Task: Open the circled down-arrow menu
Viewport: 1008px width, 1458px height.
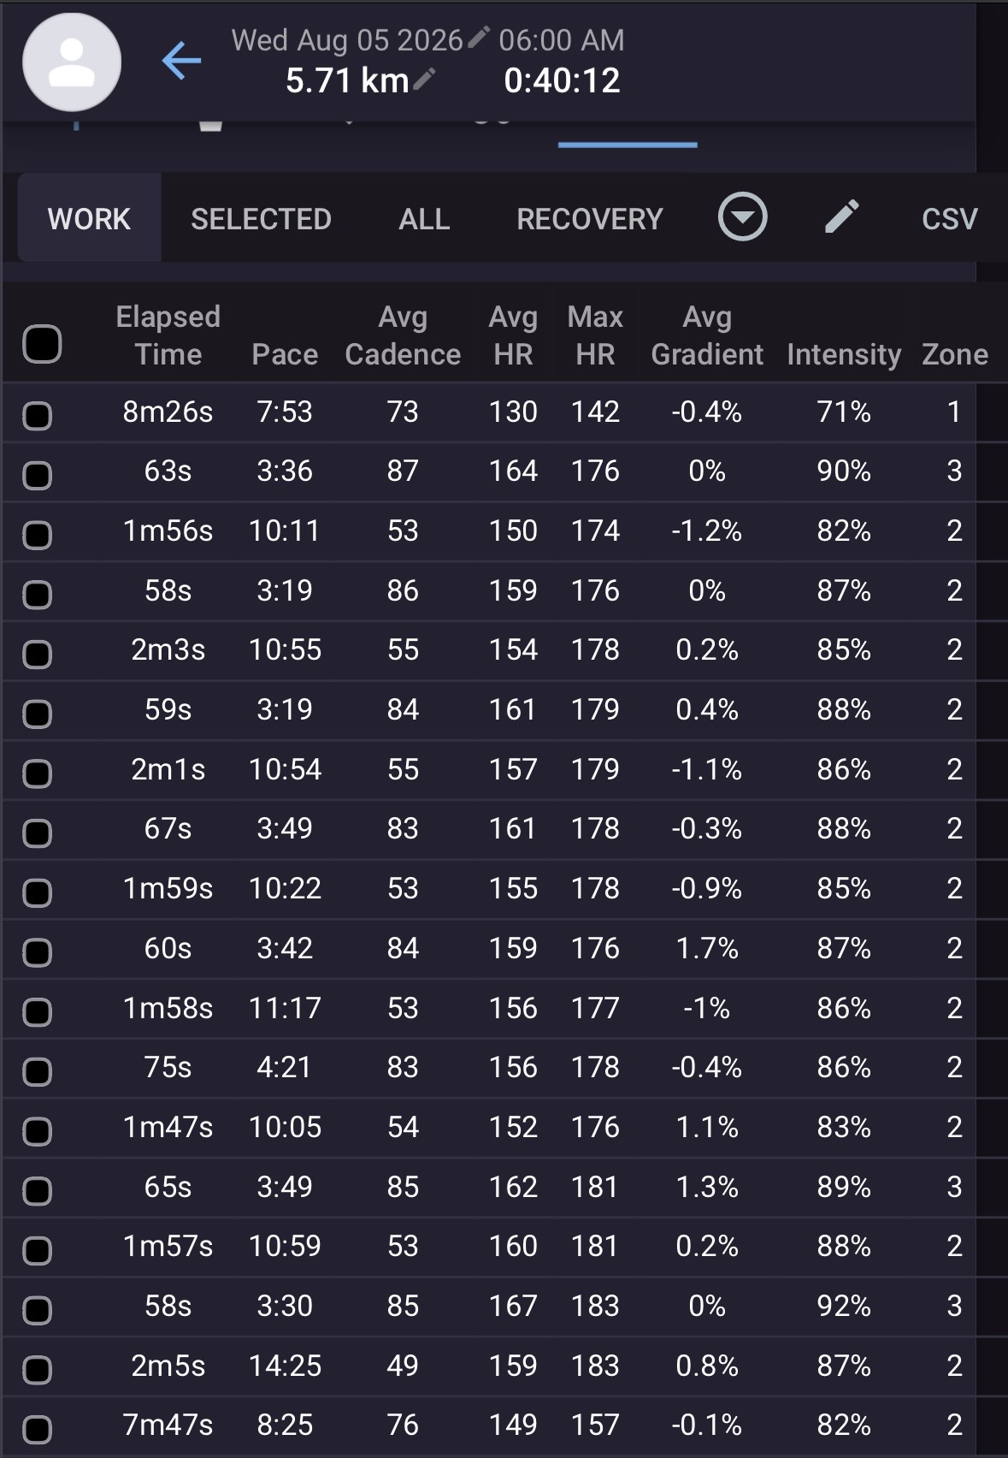Action: 742,217
